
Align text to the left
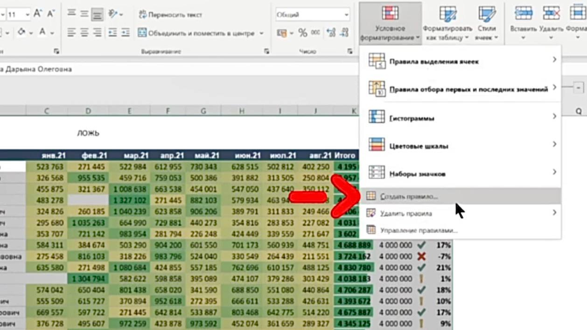coord(71,33)
